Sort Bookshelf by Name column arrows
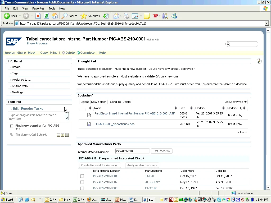The image size is (271, 203). (175, 108)
